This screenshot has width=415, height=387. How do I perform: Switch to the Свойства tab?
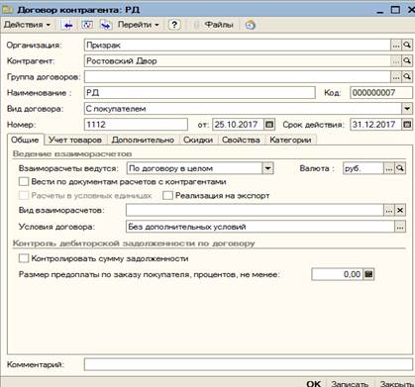(x=241, y=140)
